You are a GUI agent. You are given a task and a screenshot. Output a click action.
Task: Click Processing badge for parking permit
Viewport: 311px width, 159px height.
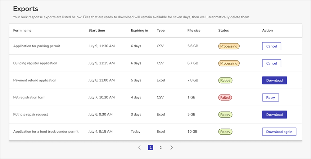(229, 46)
